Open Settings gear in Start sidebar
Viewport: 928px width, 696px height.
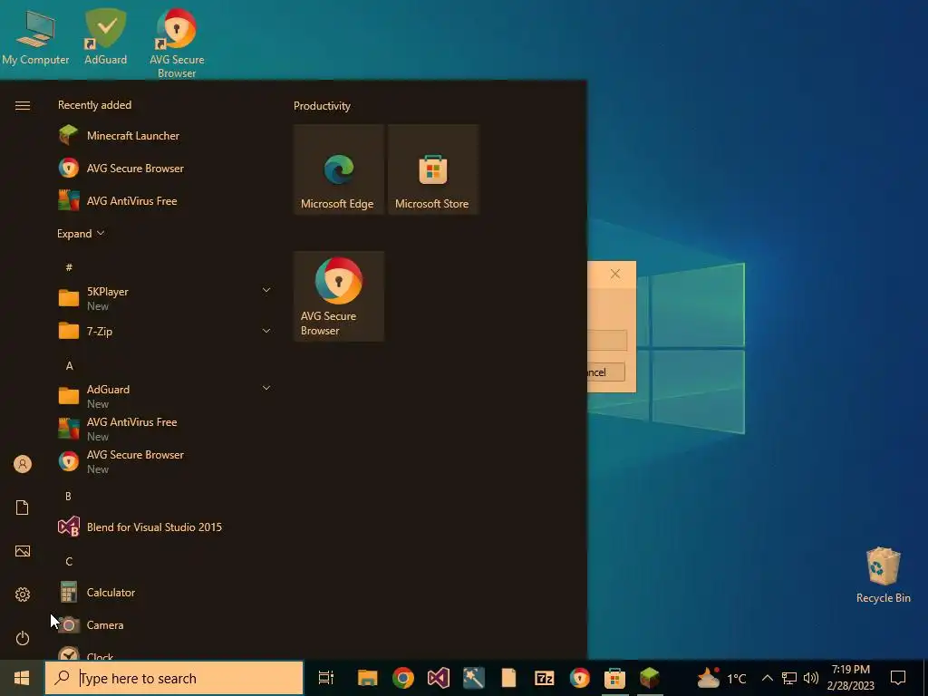pos(23,594)
